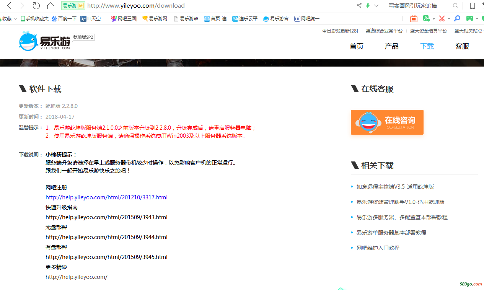Image resolution: width=484 pixels, height=290 pixels.
Task: Open the 网吧统一 bookmark
Action: click(x=307, y=18)
